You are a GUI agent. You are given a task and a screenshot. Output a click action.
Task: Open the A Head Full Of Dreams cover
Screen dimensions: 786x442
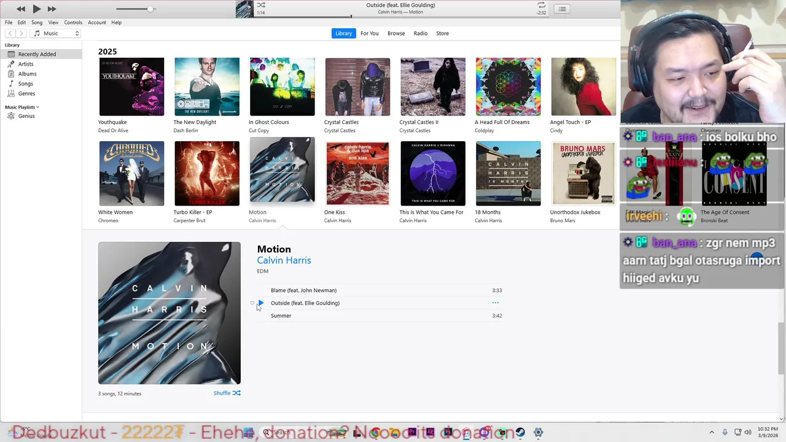click(x=508, y=87)
